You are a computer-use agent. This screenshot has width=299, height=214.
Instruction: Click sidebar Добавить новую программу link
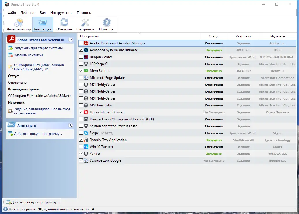[x=38, y=134]
